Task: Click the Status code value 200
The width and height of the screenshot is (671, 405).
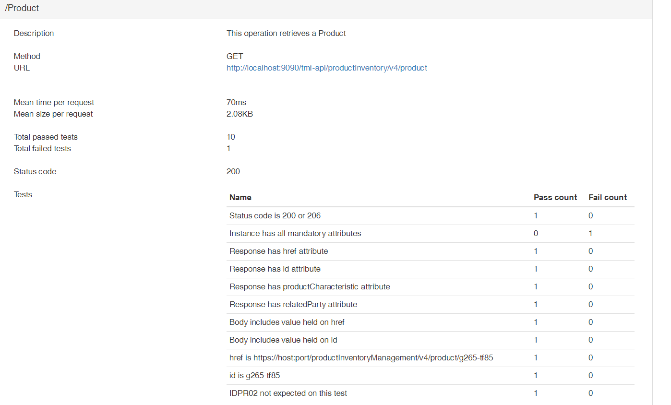Action: [x=233, y=171]
